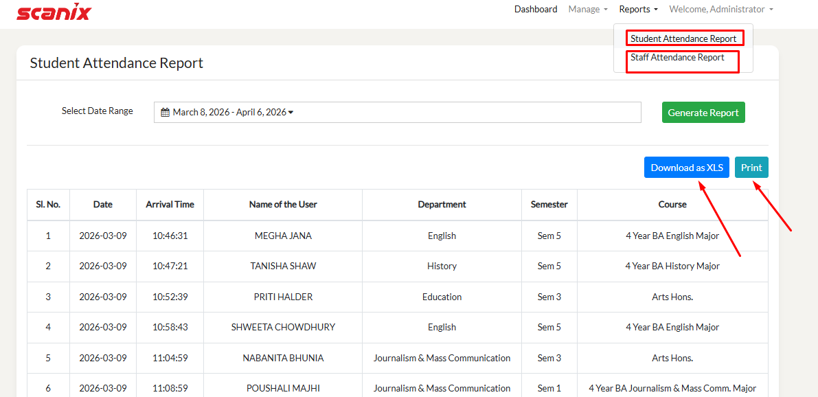Select the MEGHA JANA row name

(283, 236)
